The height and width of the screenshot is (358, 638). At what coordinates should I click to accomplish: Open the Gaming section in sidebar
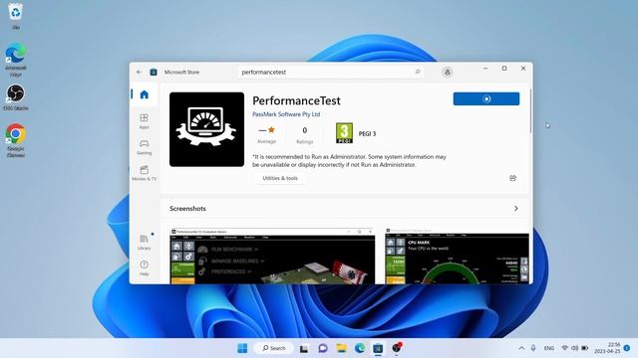tap(144, 147)
